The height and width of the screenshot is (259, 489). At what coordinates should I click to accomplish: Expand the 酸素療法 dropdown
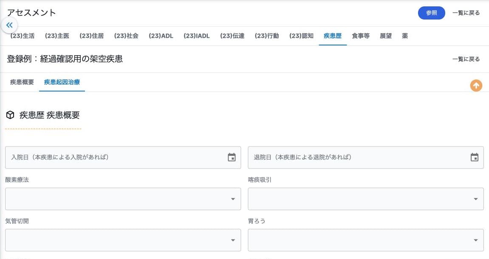pos(123,199)
